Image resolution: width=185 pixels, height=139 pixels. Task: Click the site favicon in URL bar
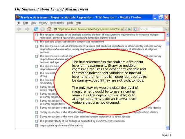(55, 29)
